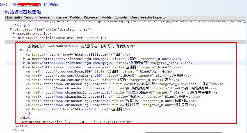Image resolution: width=247 pixels, height=133 pixels.
Task: Select the closing </h1> tag line
Action: coord(28,113)
